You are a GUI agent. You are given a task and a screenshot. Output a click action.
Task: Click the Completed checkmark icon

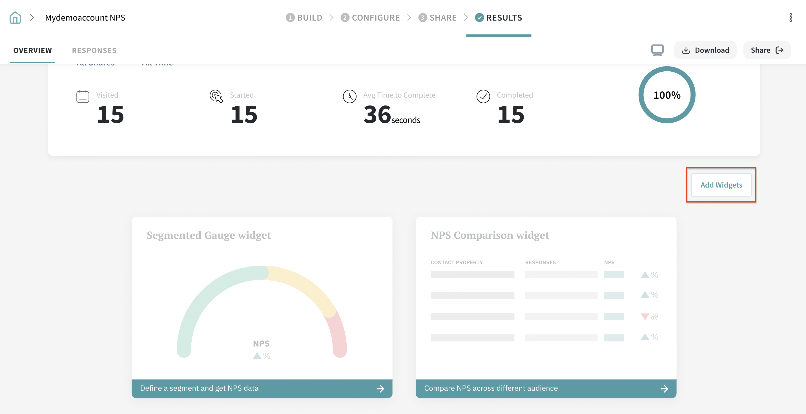[x=483, y=96]
